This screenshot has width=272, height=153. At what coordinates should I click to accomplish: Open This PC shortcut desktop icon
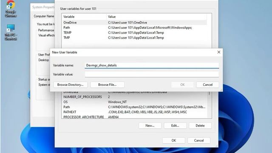coord(11,32)
